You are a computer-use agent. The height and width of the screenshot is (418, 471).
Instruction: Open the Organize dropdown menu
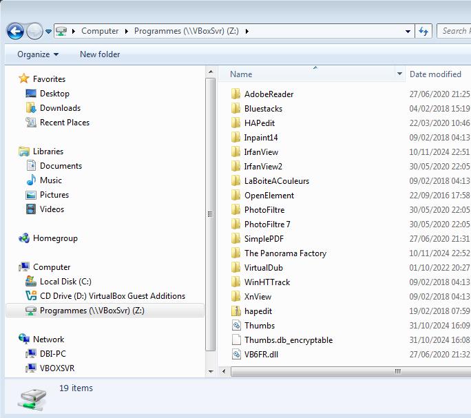click(x=38, y=54)
